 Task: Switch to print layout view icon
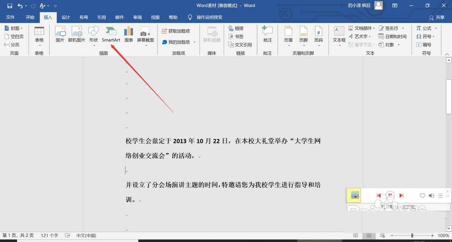(x=369, y=235)
